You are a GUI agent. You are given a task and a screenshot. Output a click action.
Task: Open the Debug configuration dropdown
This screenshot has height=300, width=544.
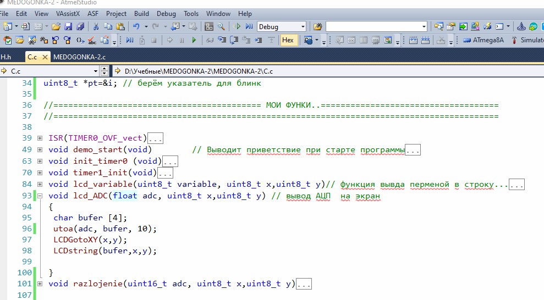click(303, 26)
